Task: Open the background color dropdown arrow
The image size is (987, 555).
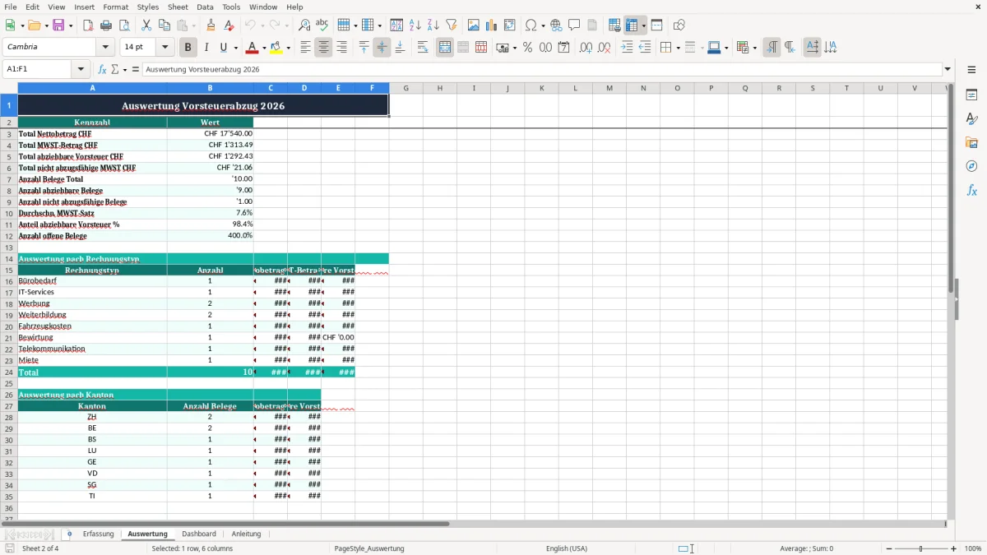Action: click(x=288, y=48)
